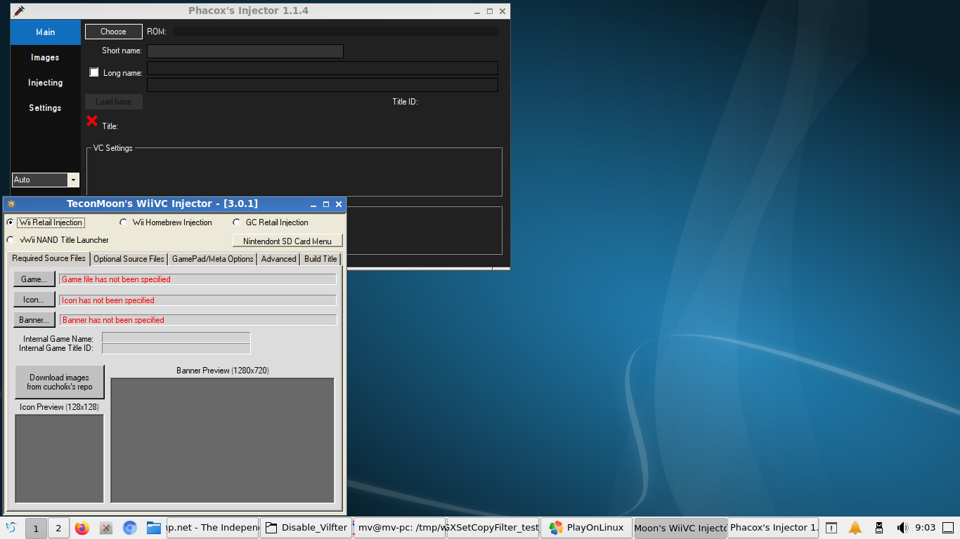
Task: Click the first Long name input field
Action: click(x=323, y=68)
